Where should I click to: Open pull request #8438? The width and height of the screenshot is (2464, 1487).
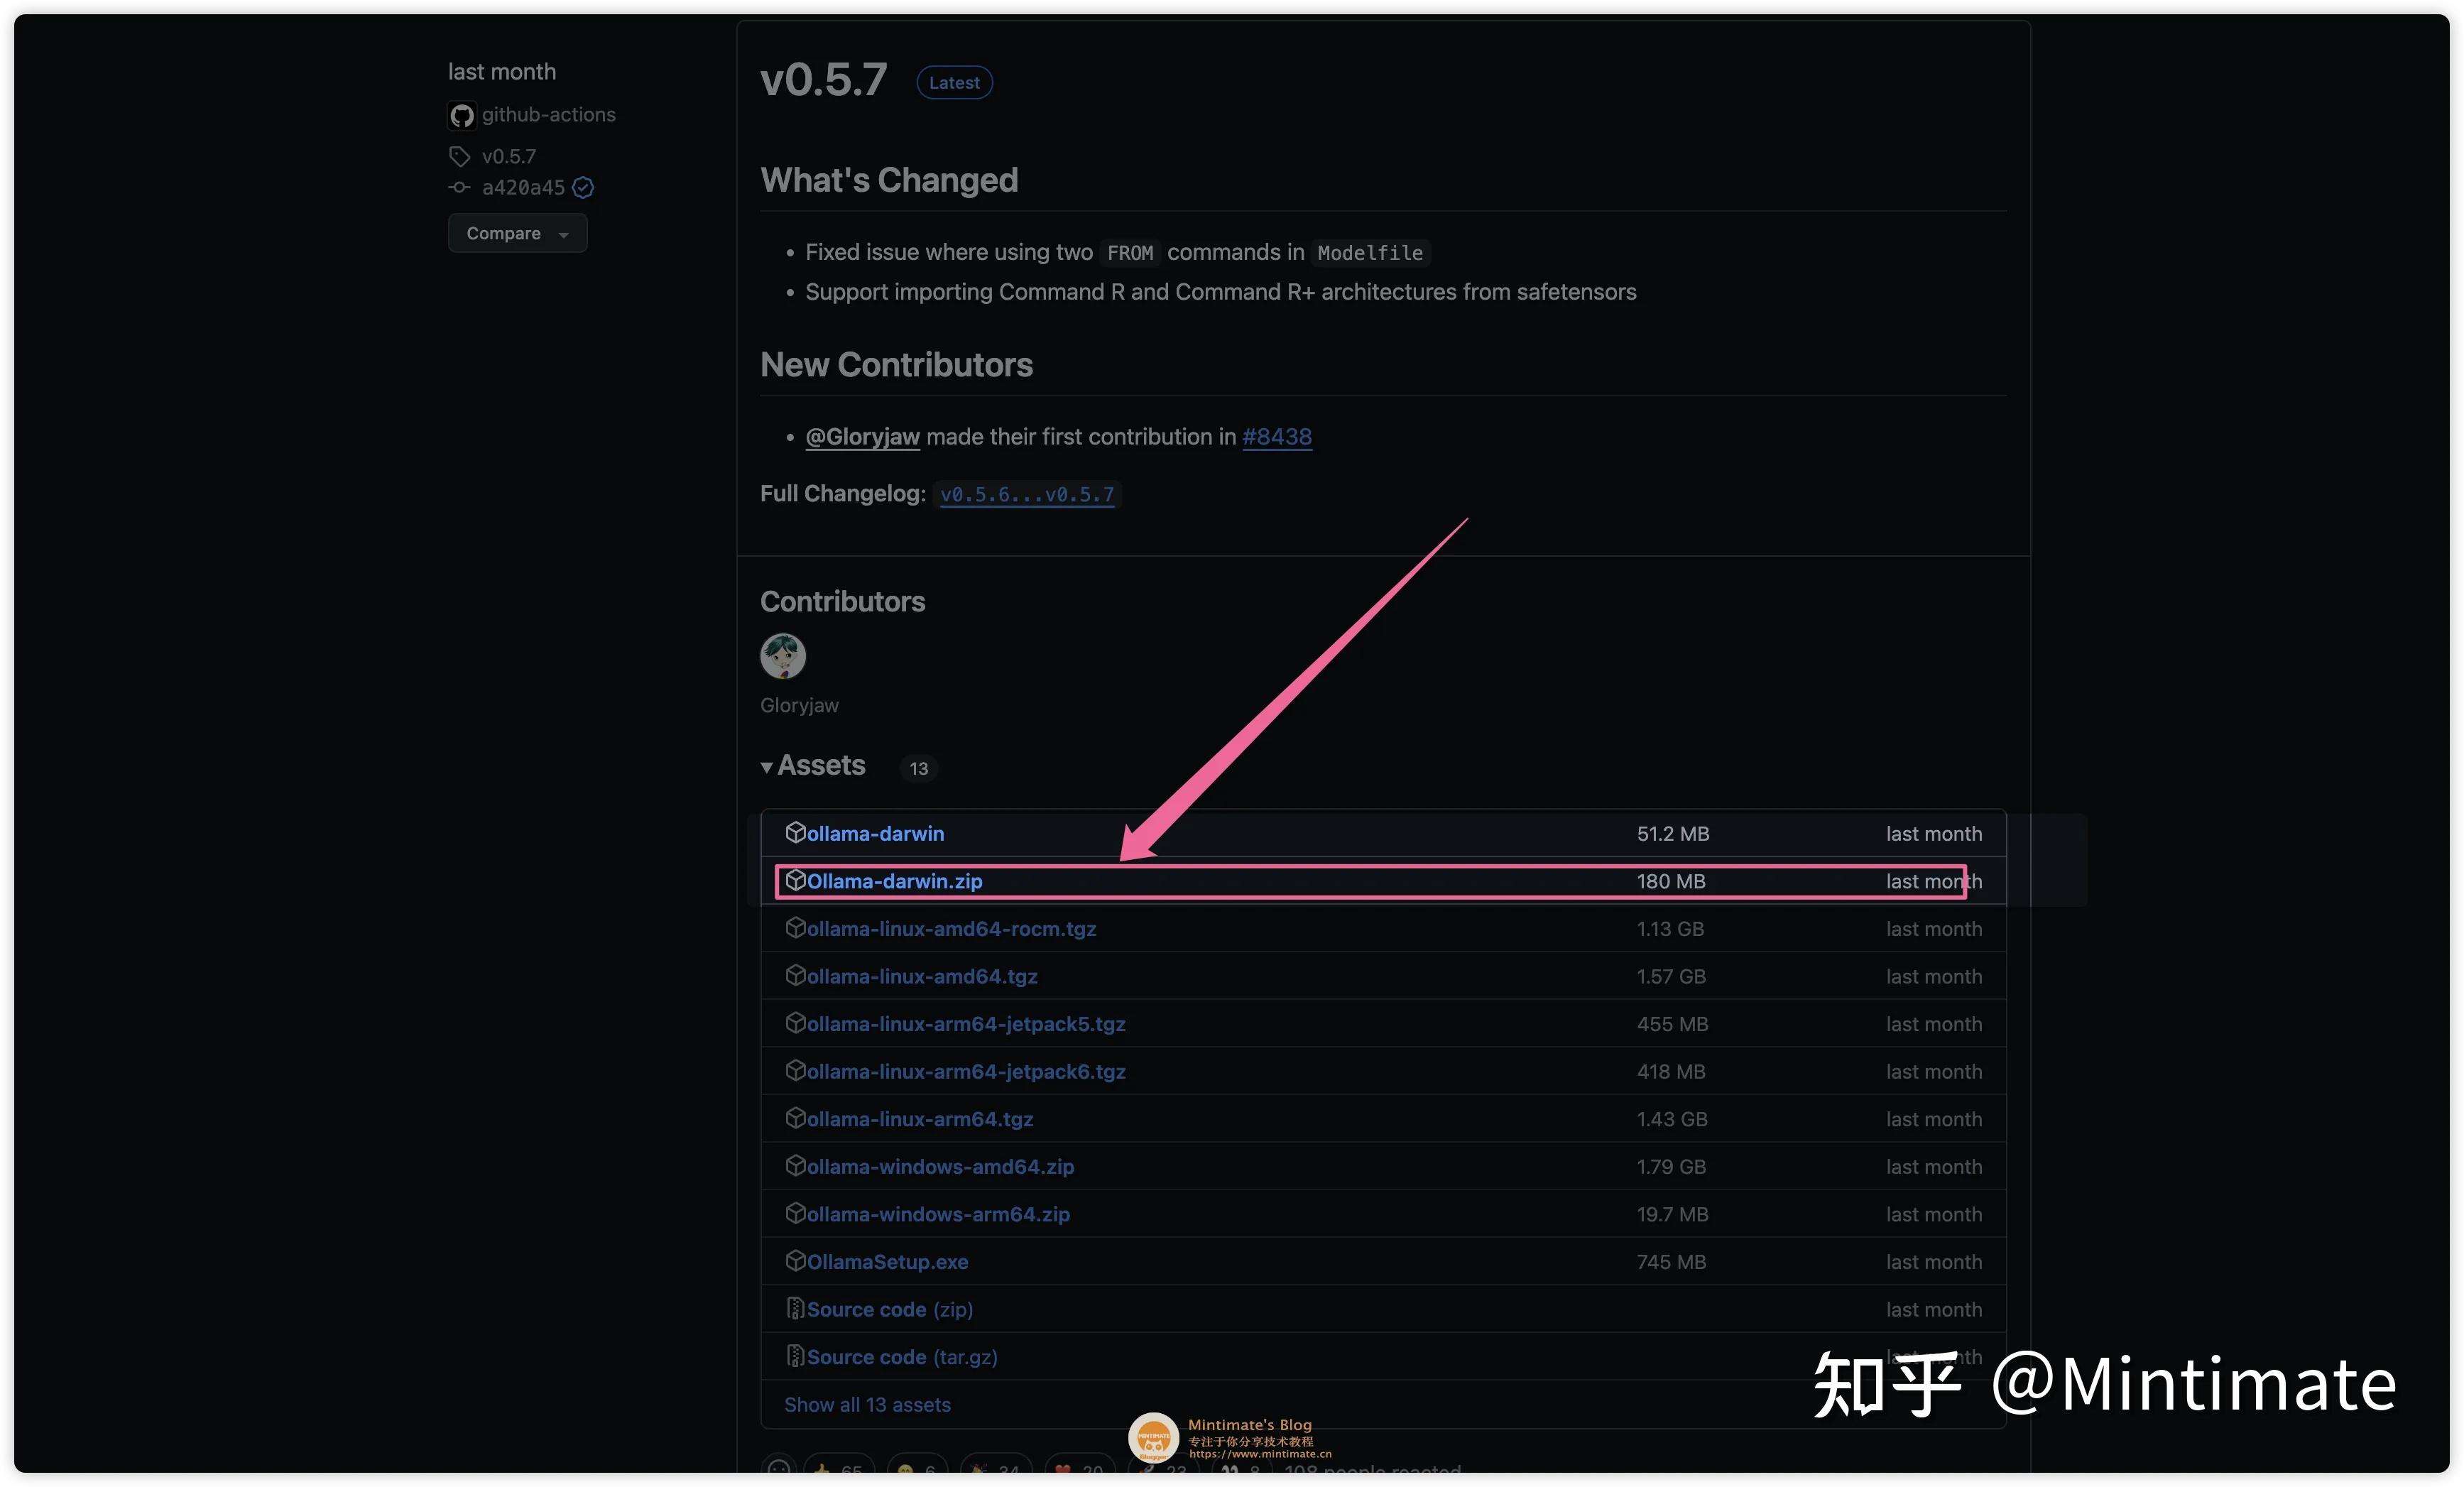tap(1277, 437)
